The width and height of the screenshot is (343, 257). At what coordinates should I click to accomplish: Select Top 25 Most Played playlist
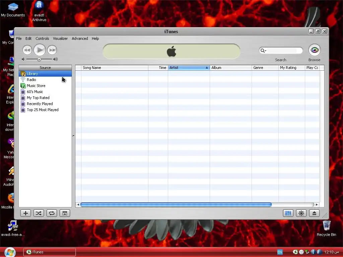pos(45,110)
